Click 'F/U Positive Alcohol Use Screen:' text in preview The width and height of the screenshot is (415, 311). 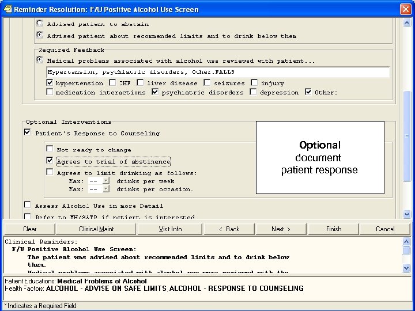pyautogui.click(x=74, y=249)
